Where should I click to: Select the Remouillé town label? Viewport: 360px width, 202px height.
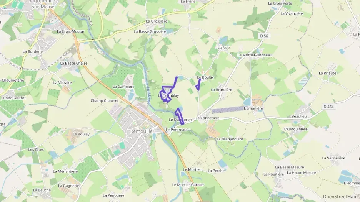pos(141,131)
